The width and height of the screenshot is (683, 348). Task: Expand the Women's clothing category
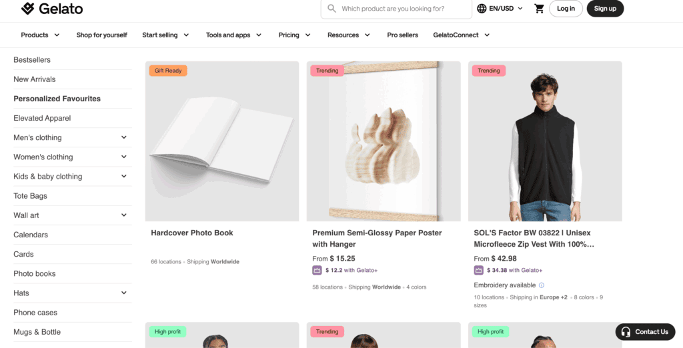pos(124,157)
